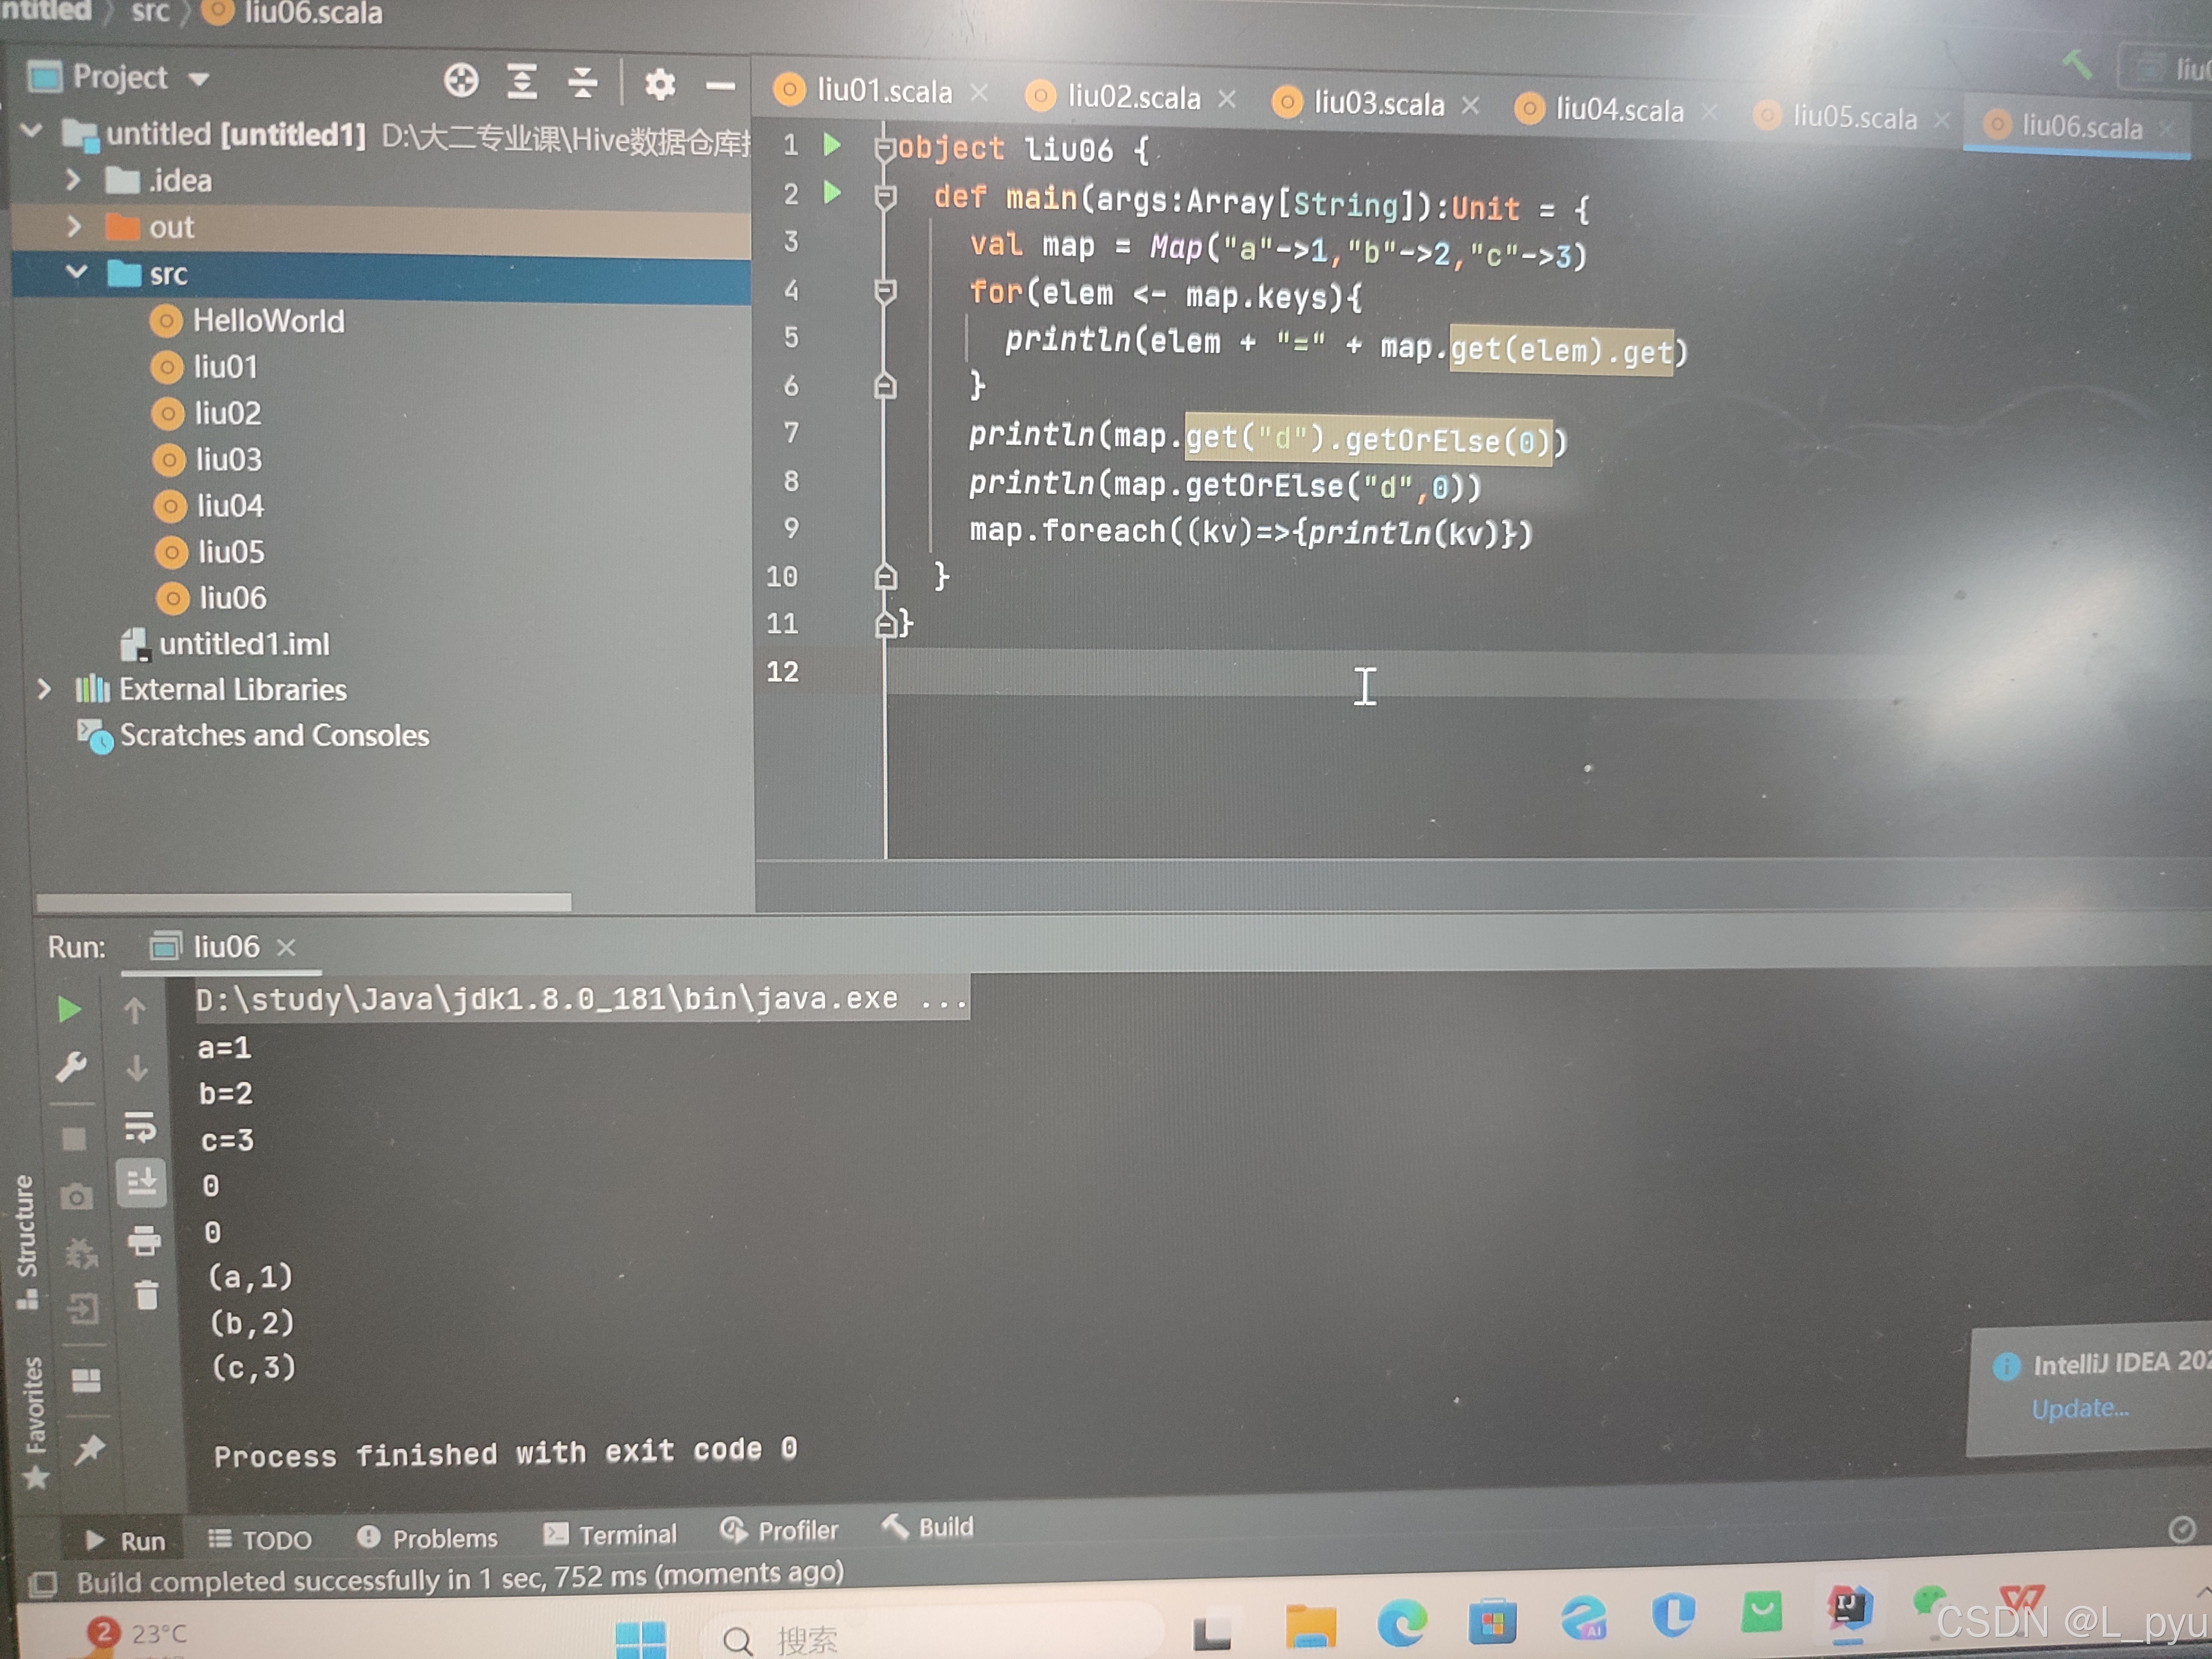The width and height of the screenshot is (2212, 1659).
Task: Click the Expand All icon in Project panel
Action: 521,82
